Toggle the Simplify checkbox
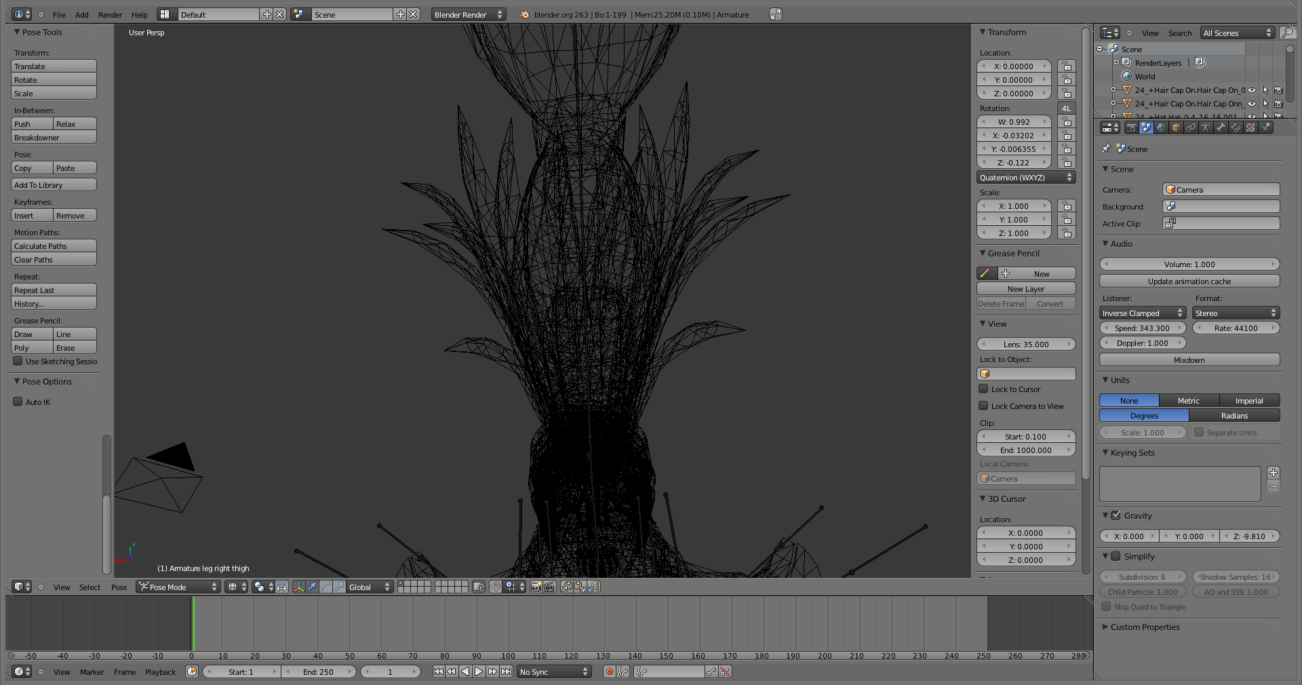The height and width of the screenshot is (685, 1302). (1116, 556)
